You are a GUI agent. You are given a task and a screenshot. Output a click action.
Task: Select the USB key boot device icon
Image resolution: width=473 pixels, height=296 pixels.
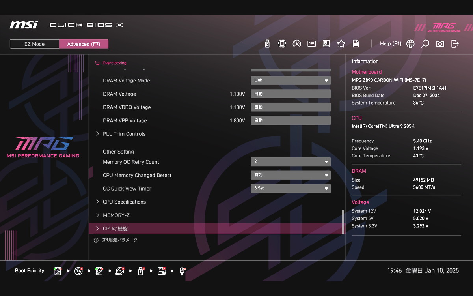(141, 271)
